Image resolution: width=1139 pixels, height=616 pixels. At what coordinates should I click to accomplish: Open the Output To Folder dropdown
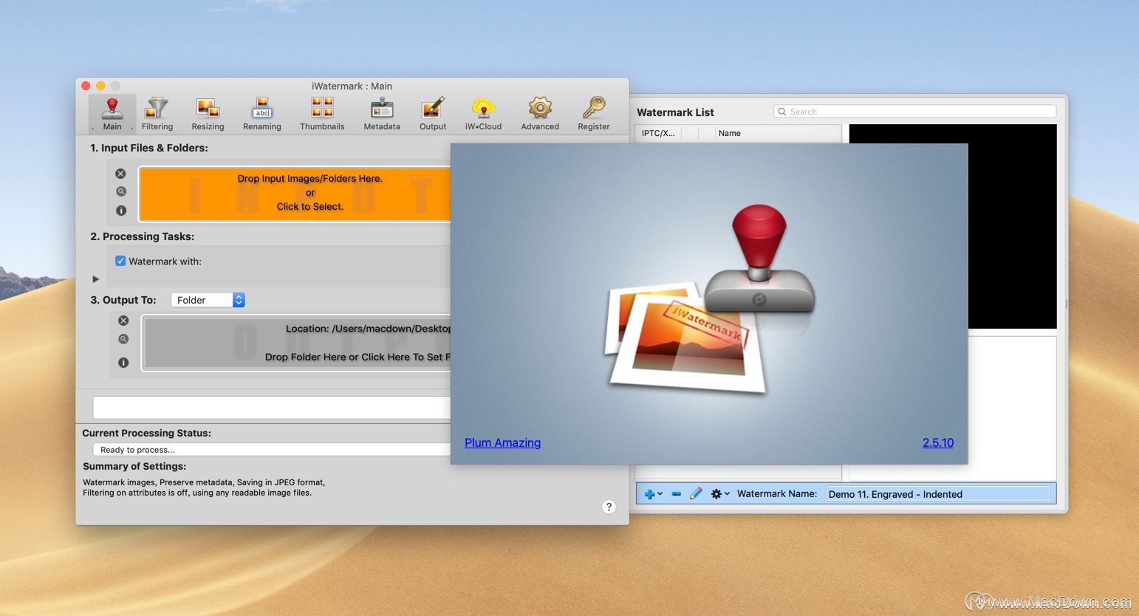[x=208, y=300]
